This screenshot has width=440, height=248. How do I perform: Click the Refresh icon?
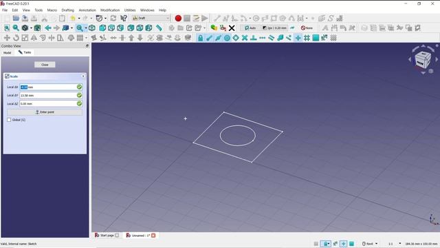point(113,19)
